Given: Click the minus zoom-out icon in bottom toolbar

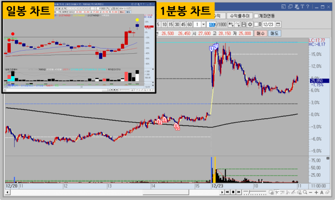Looking at the screenshot, I should pos(310,193).
